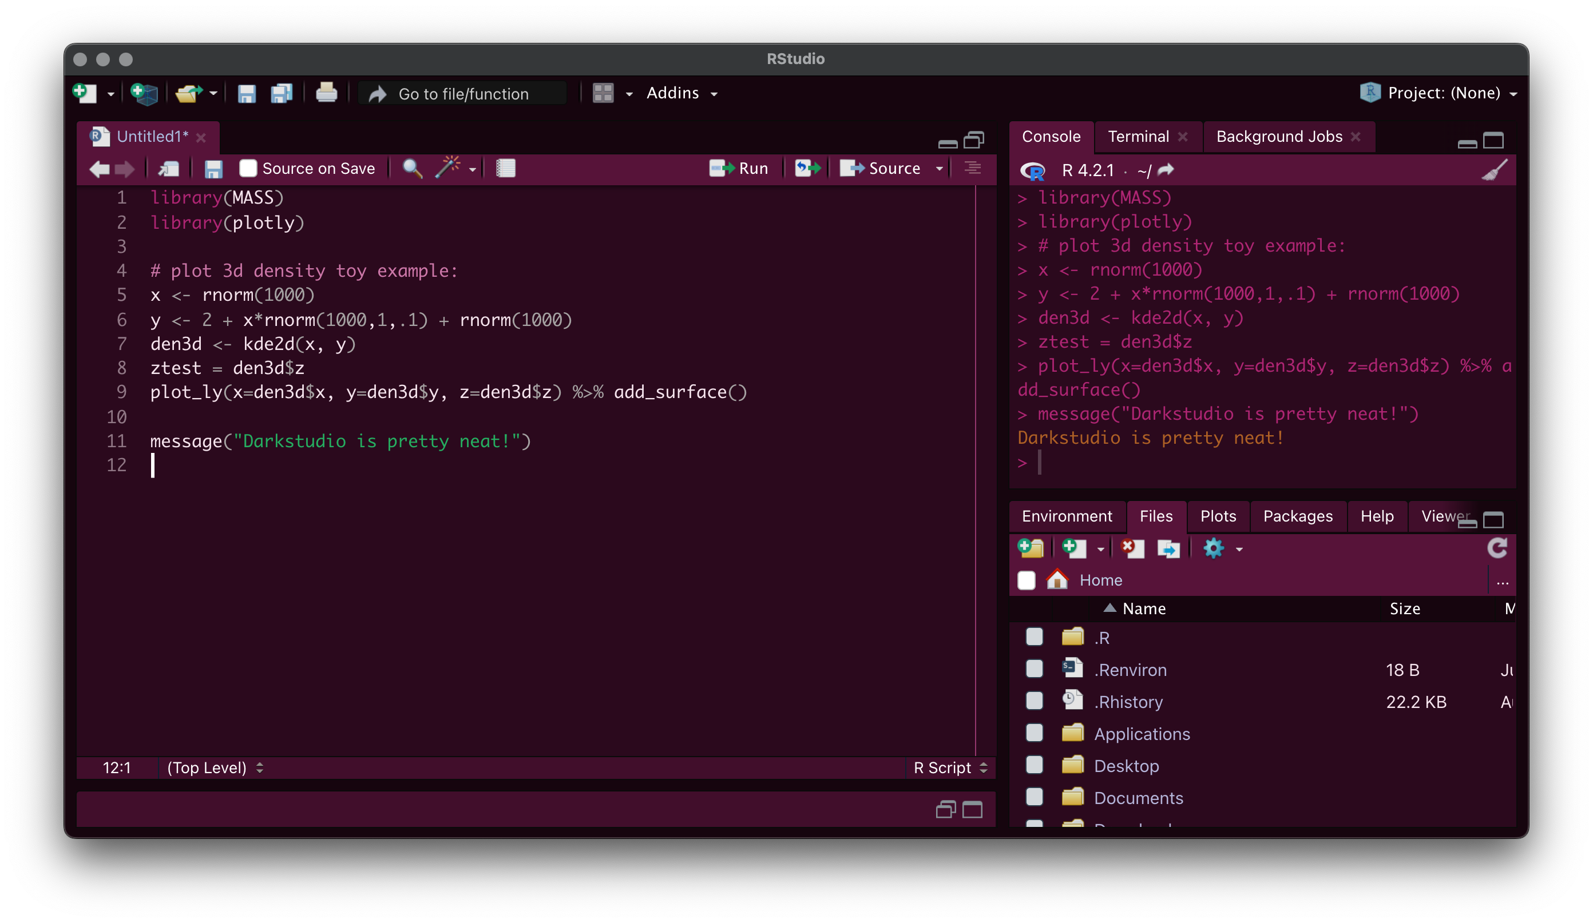Switch to the Console tab

coord(1051,137)
